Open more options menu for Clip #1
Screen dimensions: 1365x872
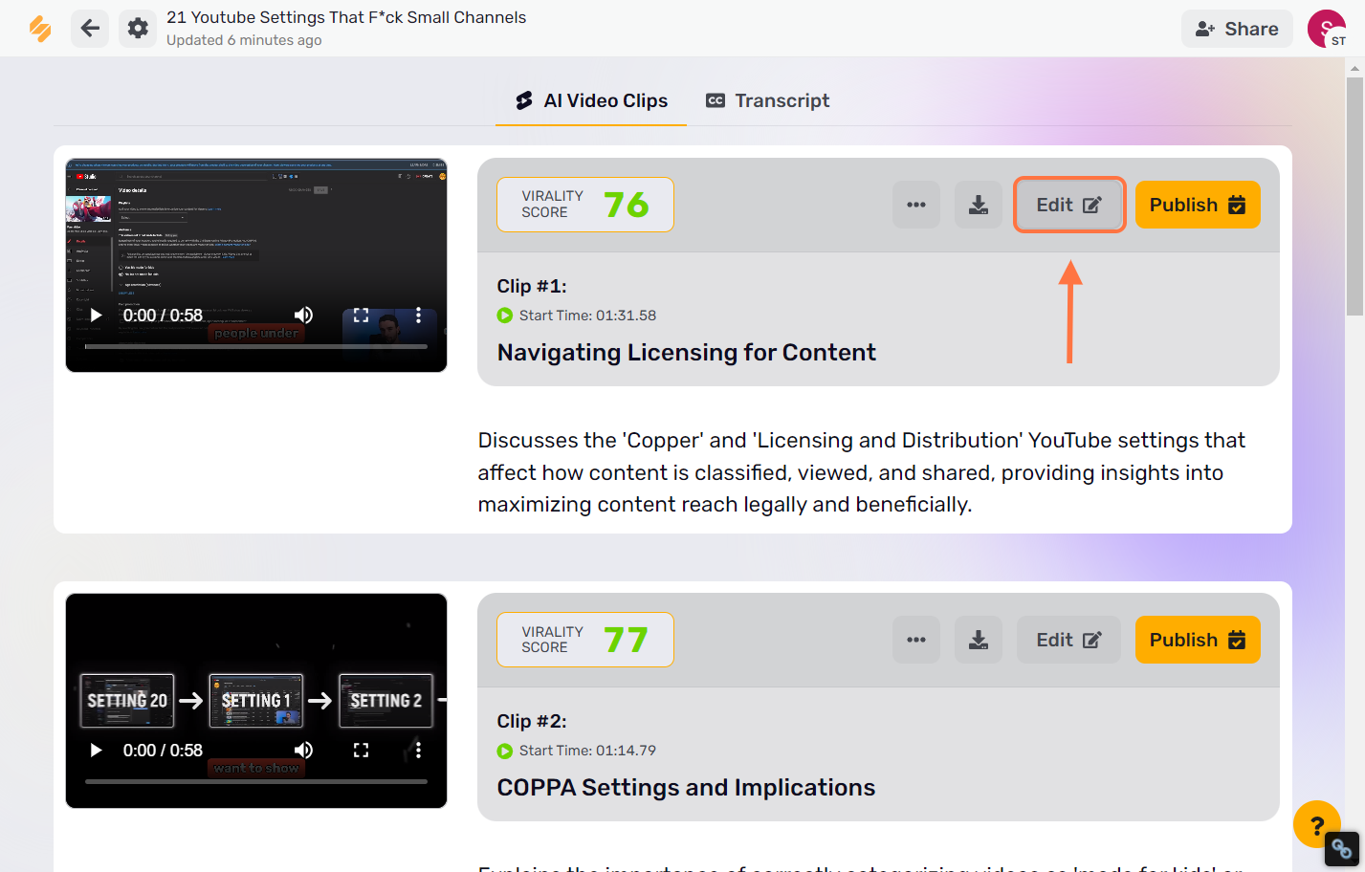click(916, 205)
